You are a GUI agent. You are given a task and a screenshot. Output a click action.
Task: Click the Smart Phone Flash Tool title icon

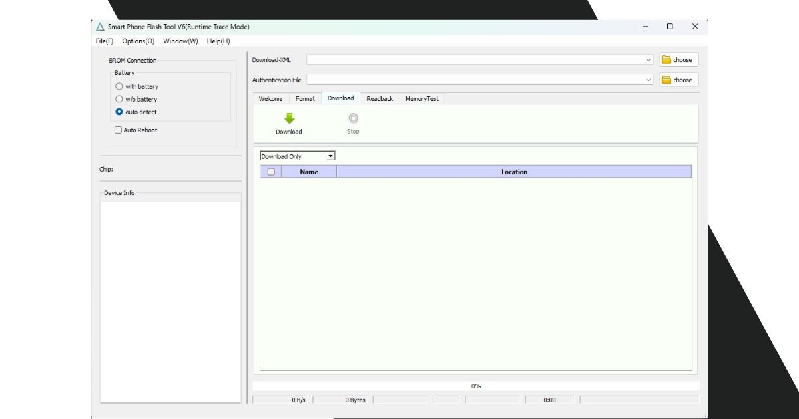pyautogui.click(x=100, y=27)
